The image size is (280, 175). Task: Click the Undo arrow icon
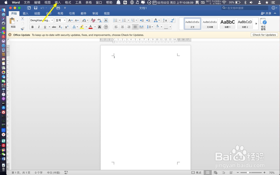click(x=42, y=8)
